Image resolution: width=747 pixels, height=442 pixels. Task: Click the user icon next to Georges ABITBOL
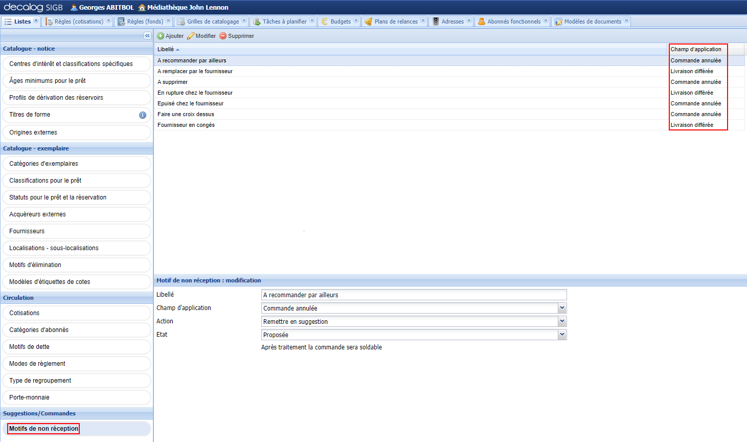pos(74,8)
